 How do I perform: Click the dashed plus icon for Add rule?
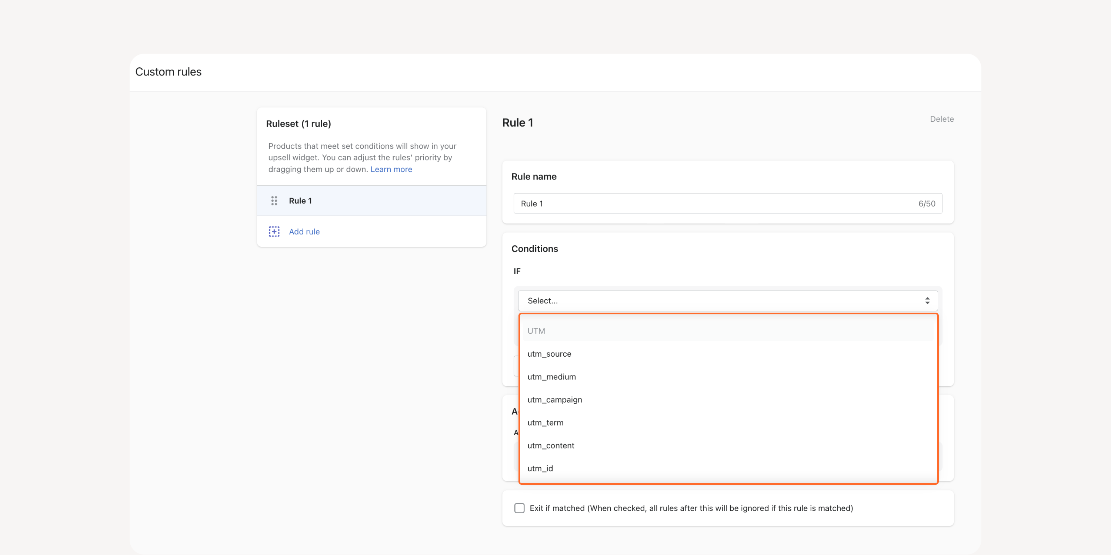click(274, 232)
